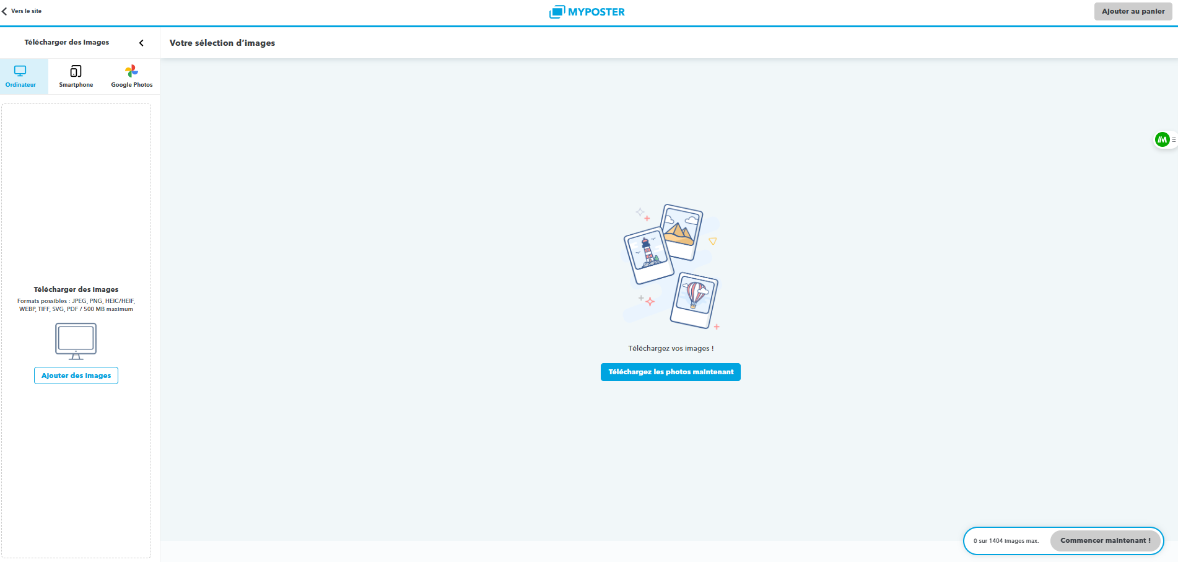Select the Ordinateur upload source
Image resolution: width=1178 pixels, height=562 pixels.
coord(21,77)
